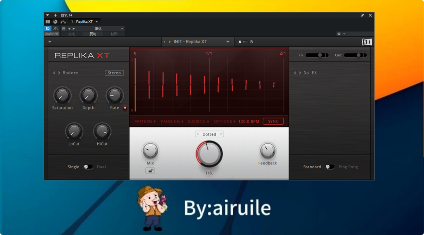Click the large delay time knob
This screenshot has height=235, width=424.
point(209,154)
